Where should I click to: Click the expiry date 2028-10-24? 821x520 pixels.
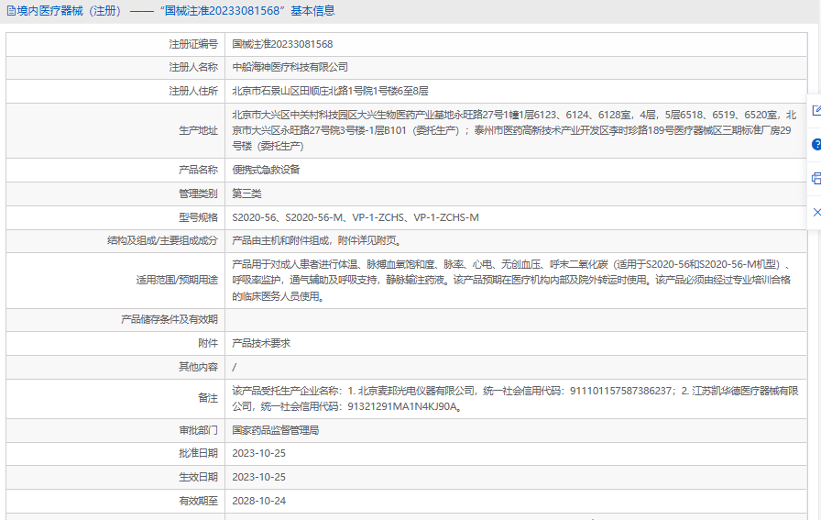pyautogui.click(x=259, y=501)
